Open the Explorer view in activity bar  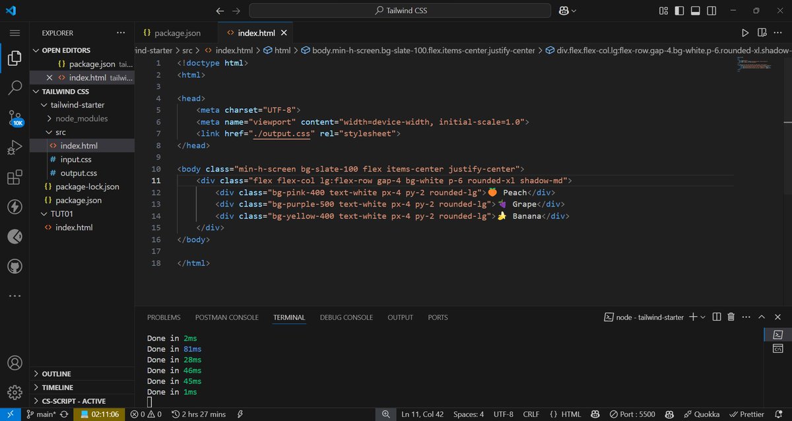[x=15, y=58]
